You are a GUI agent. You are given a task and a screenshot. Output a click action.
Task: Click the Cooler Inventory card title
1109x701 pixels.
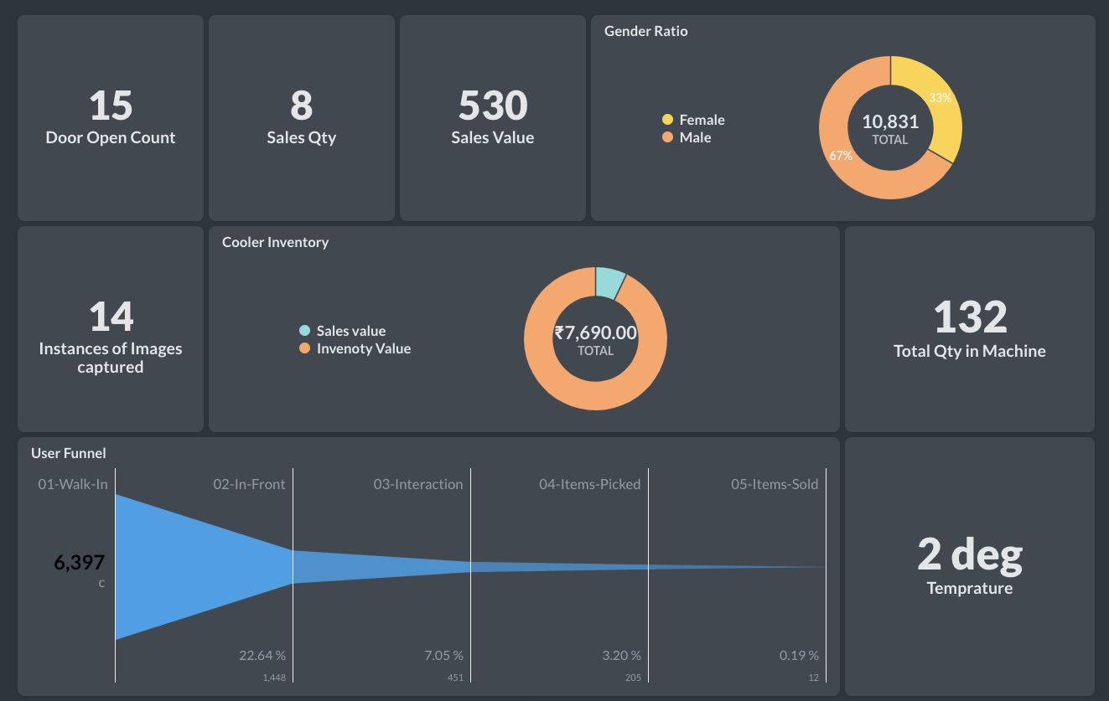tap(275, 242)
